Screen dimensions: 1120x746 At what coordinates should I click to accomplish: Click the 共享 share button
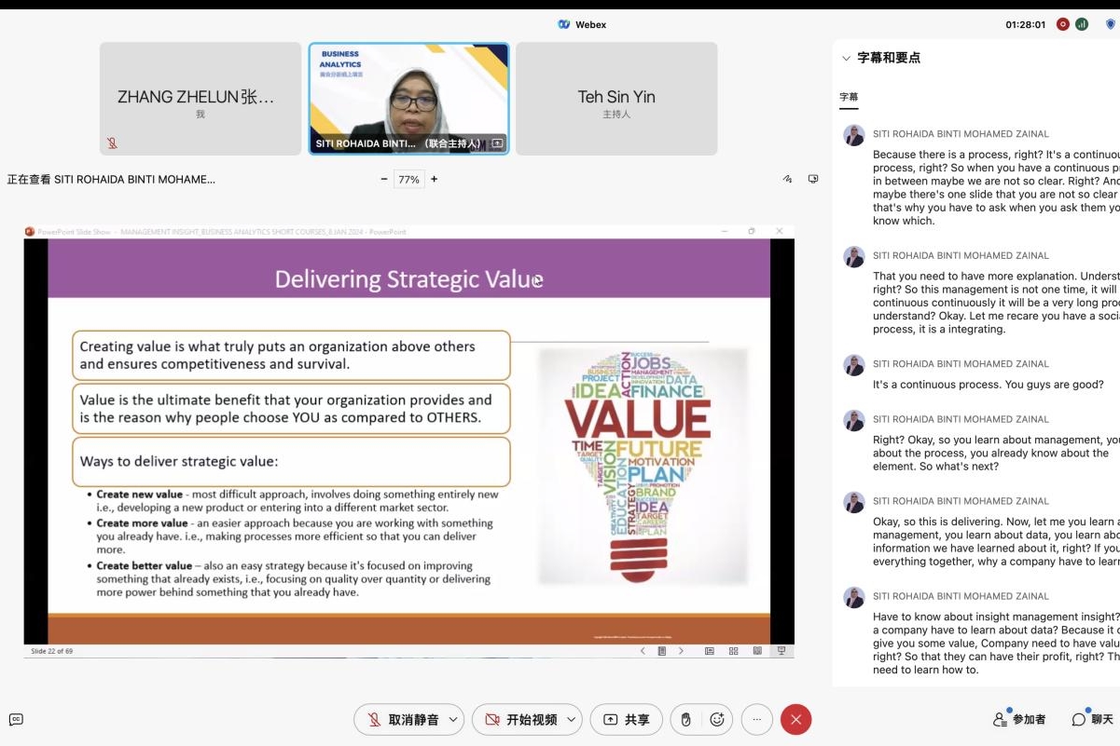tap(628, 719)
